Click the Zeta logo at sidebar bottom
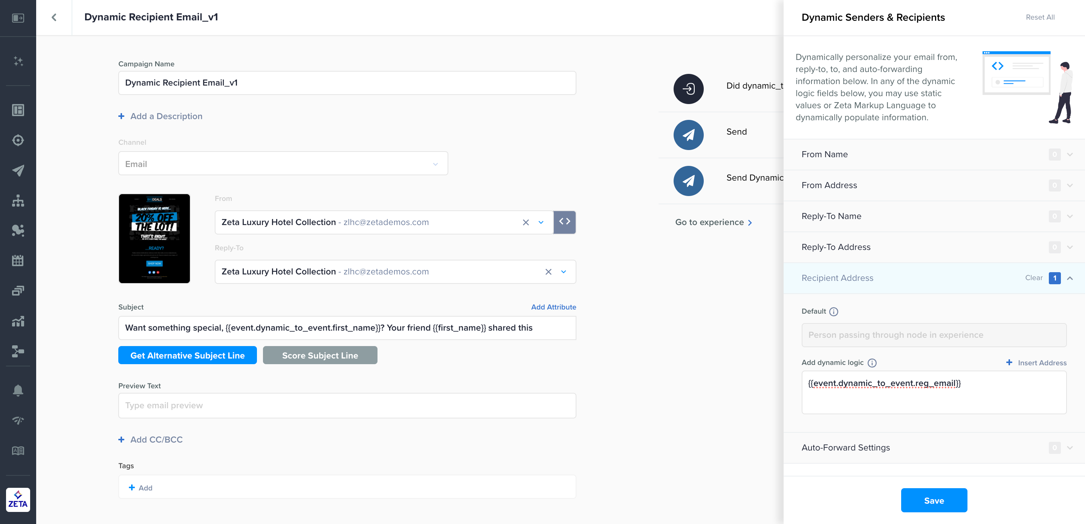Screen dimensions: 1085x524 [x=18, y=499]
